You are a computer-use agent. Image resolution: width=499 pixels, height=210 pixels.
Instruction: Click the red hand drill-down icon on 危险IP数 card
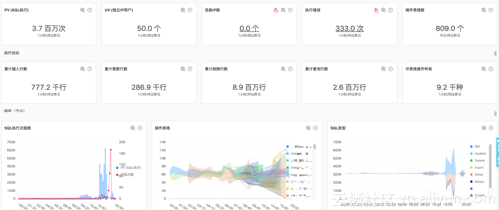click(276, 10)
